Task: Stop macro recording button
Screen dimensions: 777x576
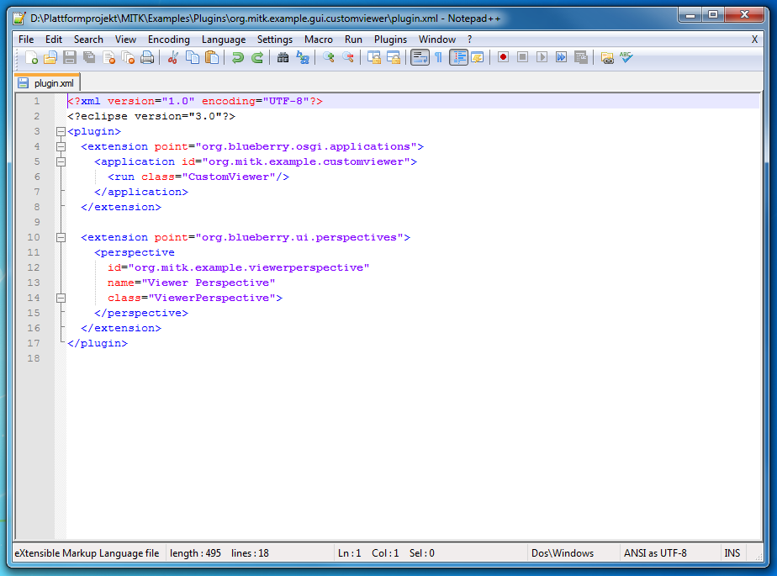Action: click(522, 57)
